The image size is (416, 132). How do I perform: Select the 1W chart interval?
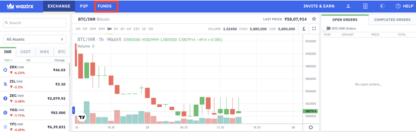(x=151, y=29)
